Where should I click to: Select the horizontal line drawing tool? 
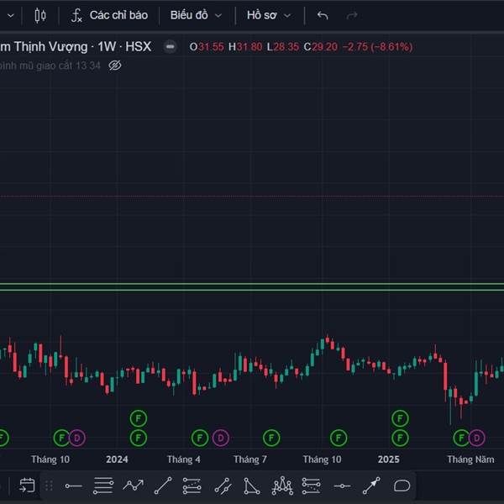coord(73,486)
